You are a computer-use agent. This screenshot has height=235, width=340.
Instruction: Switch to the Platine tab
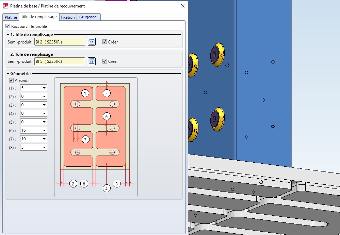[x=11, y=17]
